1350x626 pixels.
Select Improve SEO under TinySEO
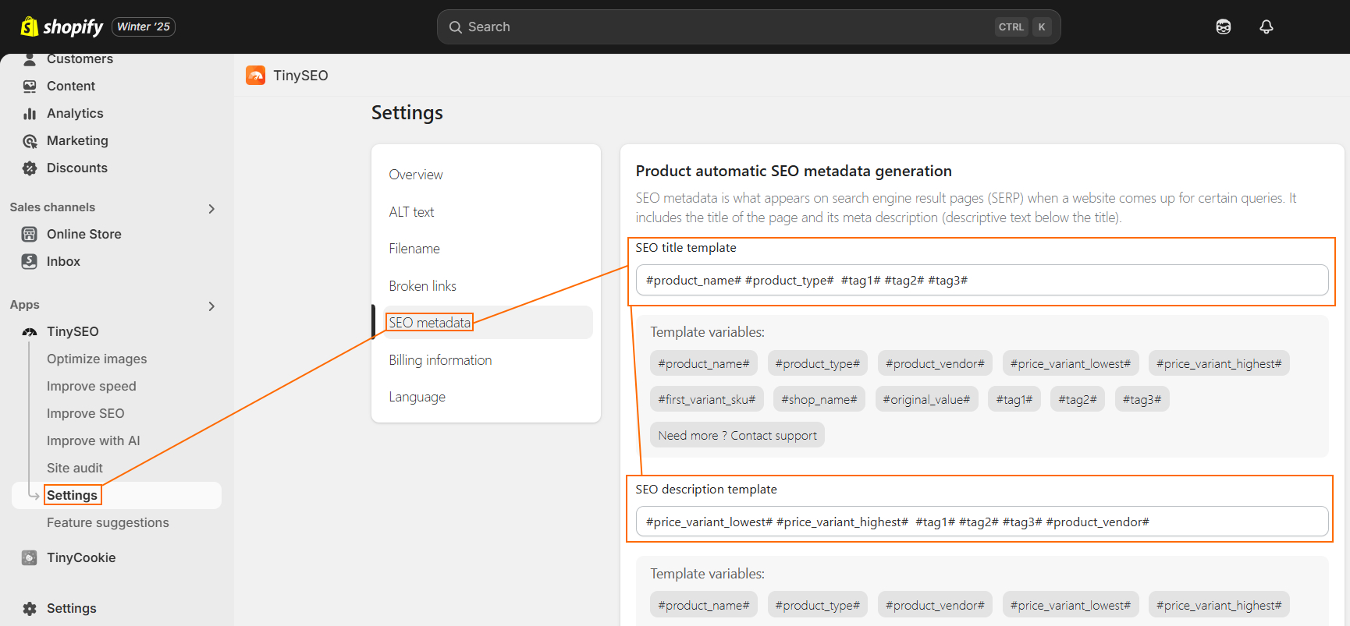(86, 413)
